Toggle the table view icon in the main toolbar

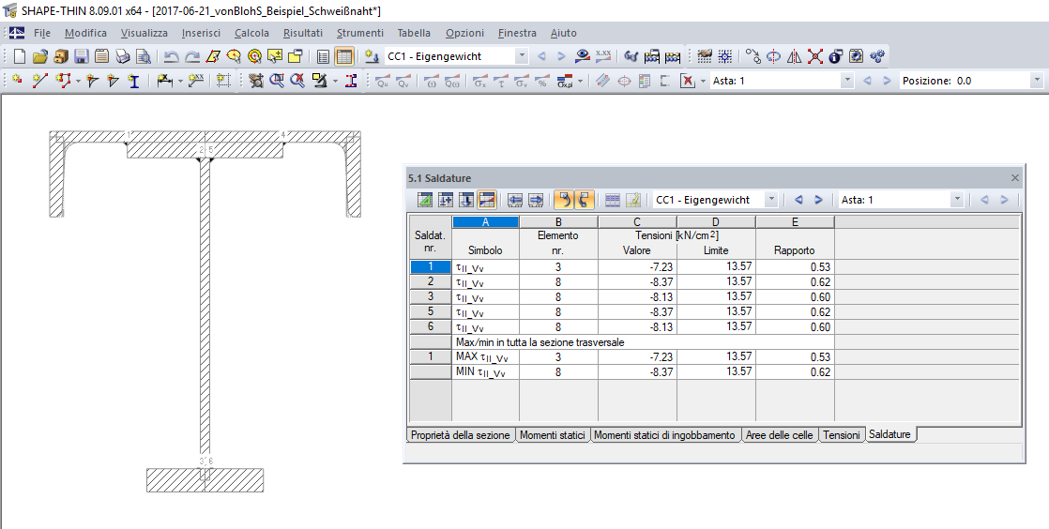(x=343, y=57)
